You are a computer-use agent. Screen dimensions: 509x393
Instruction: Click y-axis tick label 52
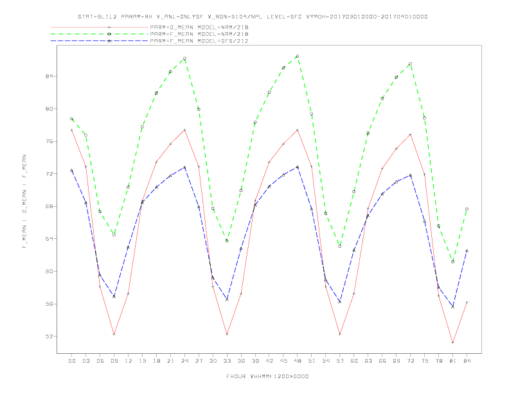click(x=49, y=336)
